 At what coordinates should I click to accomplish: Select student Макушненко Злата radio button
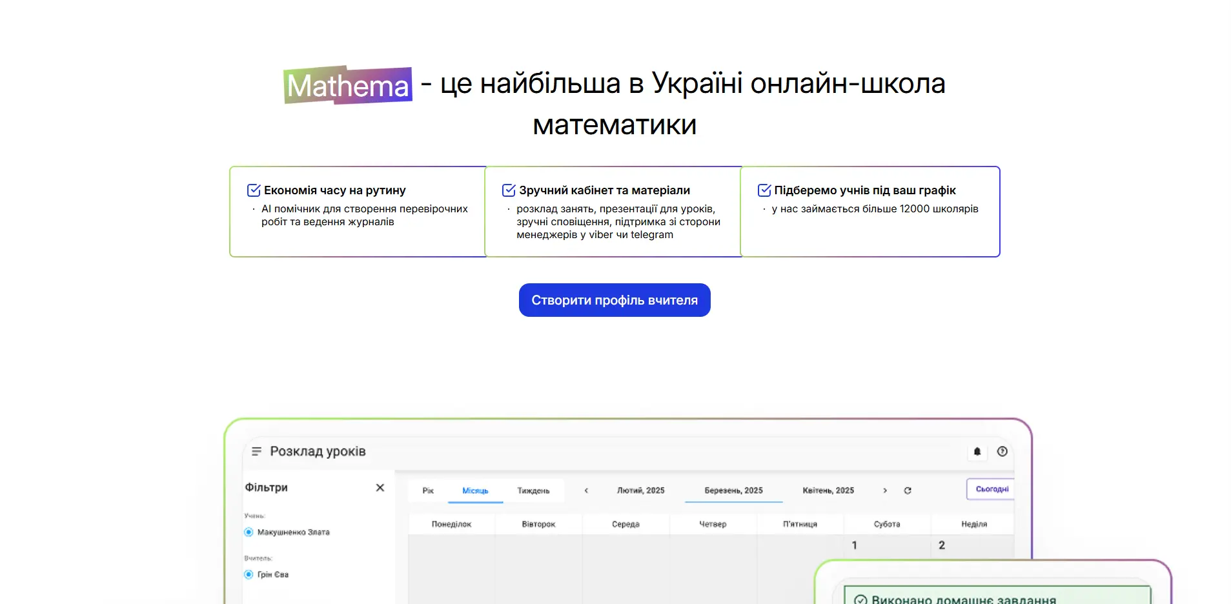[x=249, y=532]
